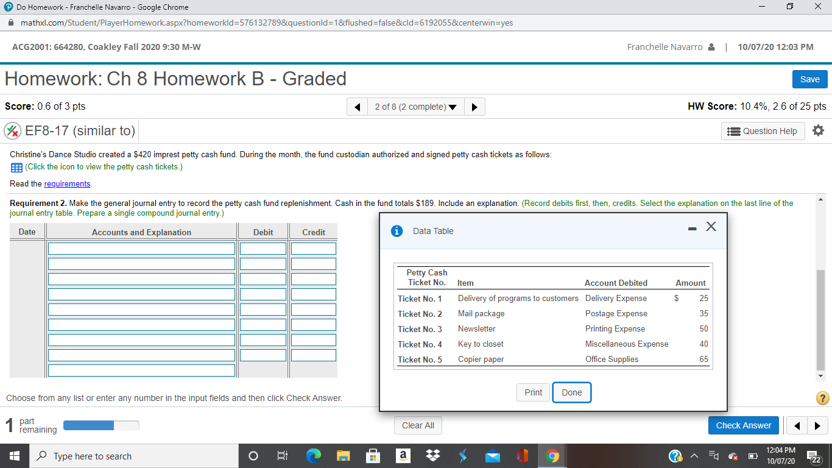
Task: Close the data table with Done
Action: click(571, 392)
